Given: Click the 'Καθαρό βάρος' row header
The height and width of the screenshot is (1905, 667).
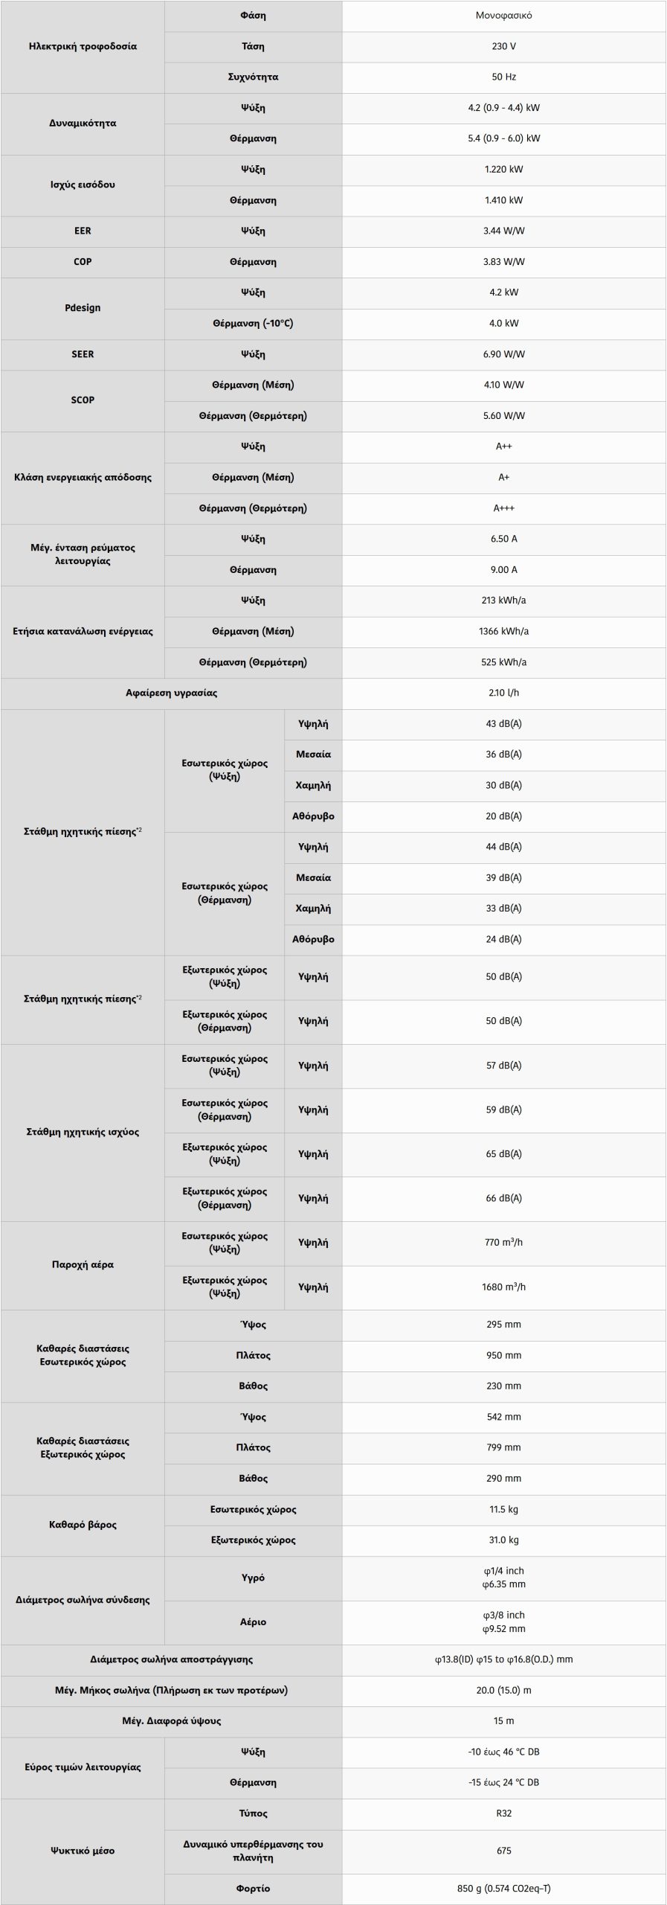Looking at the screenshot, I should click(x=83, y=1525).
